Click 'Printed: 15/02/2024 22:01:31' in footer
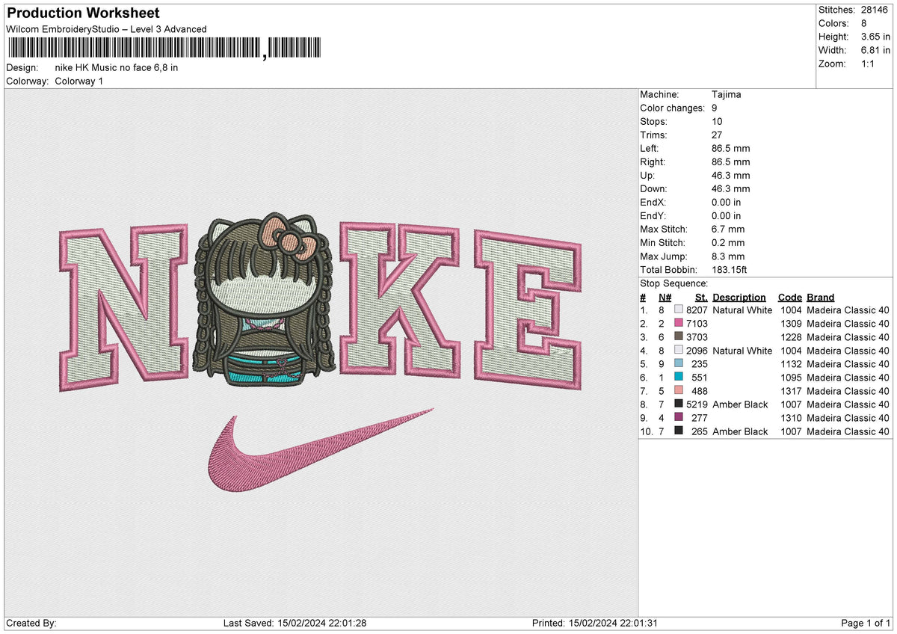 pyautogui.click(x=594, y=624)
